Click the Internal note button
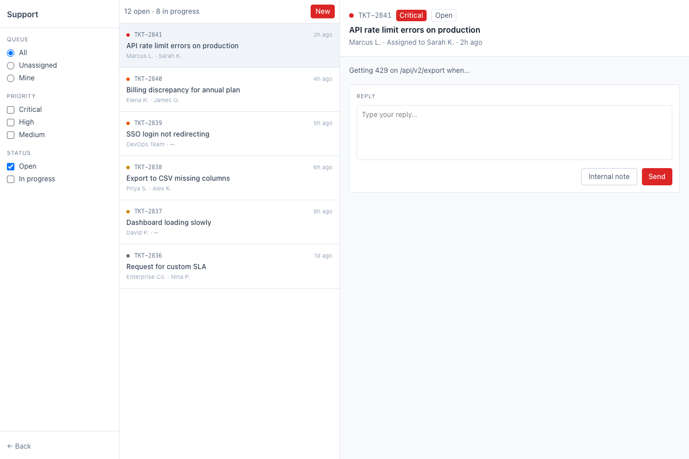689x459 pixels. click(x=609, y=177)
